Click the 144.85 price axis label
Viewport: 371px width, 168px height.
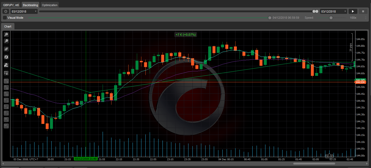click(361, 39)
